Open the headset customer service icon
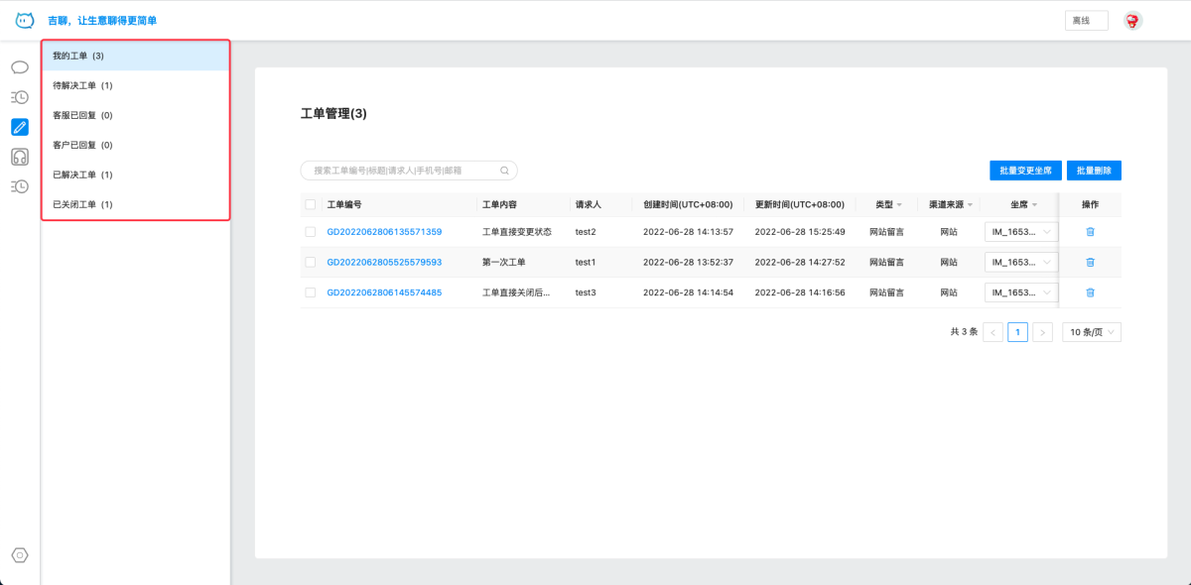The width and height of the screenshot is (1191, 585). (20, 157)
